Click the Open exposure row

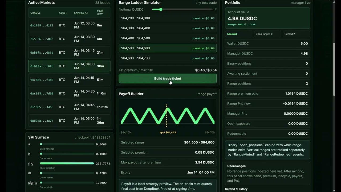click(x=267, y=123)
